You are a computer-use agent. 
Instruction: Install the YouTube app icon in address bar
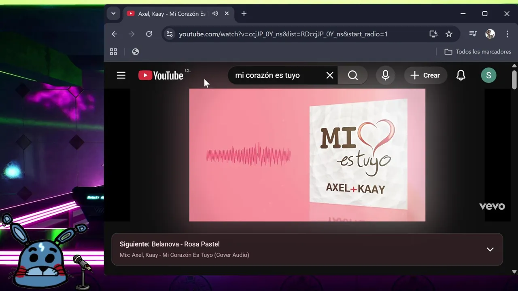click(433, 34)
